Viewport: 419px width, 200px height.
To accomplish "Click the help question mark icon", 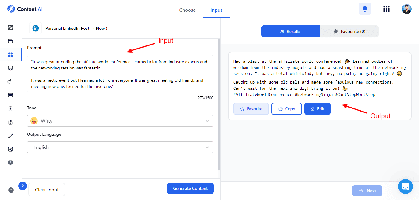I will pyautogui.click(x=11, y=190).
